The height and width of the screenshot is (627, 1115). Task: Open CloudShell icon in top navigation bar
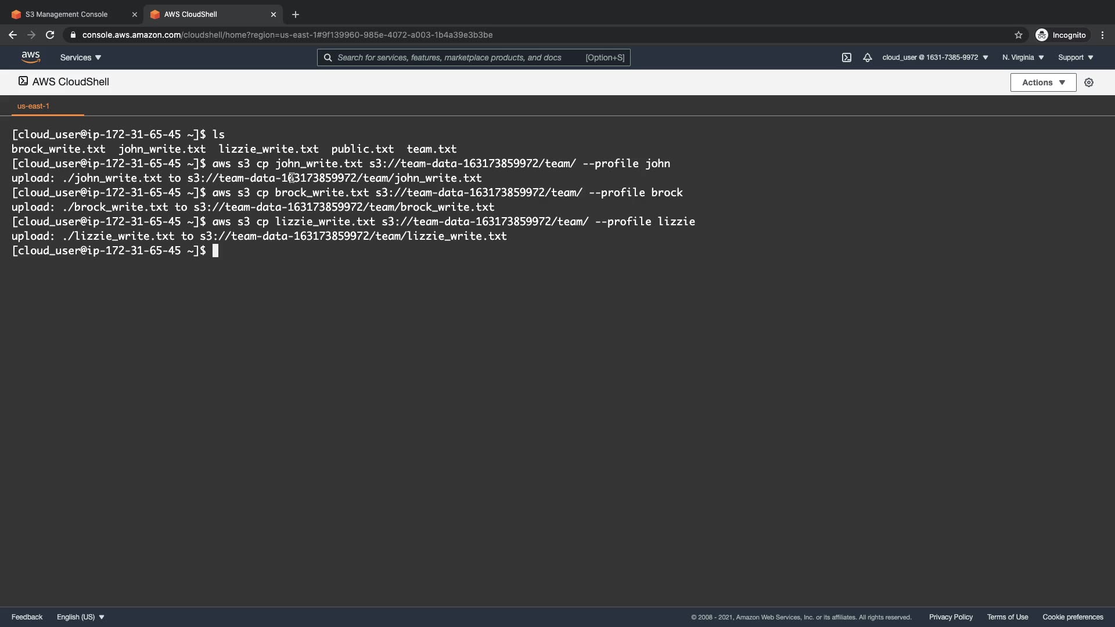pos(847,57)
